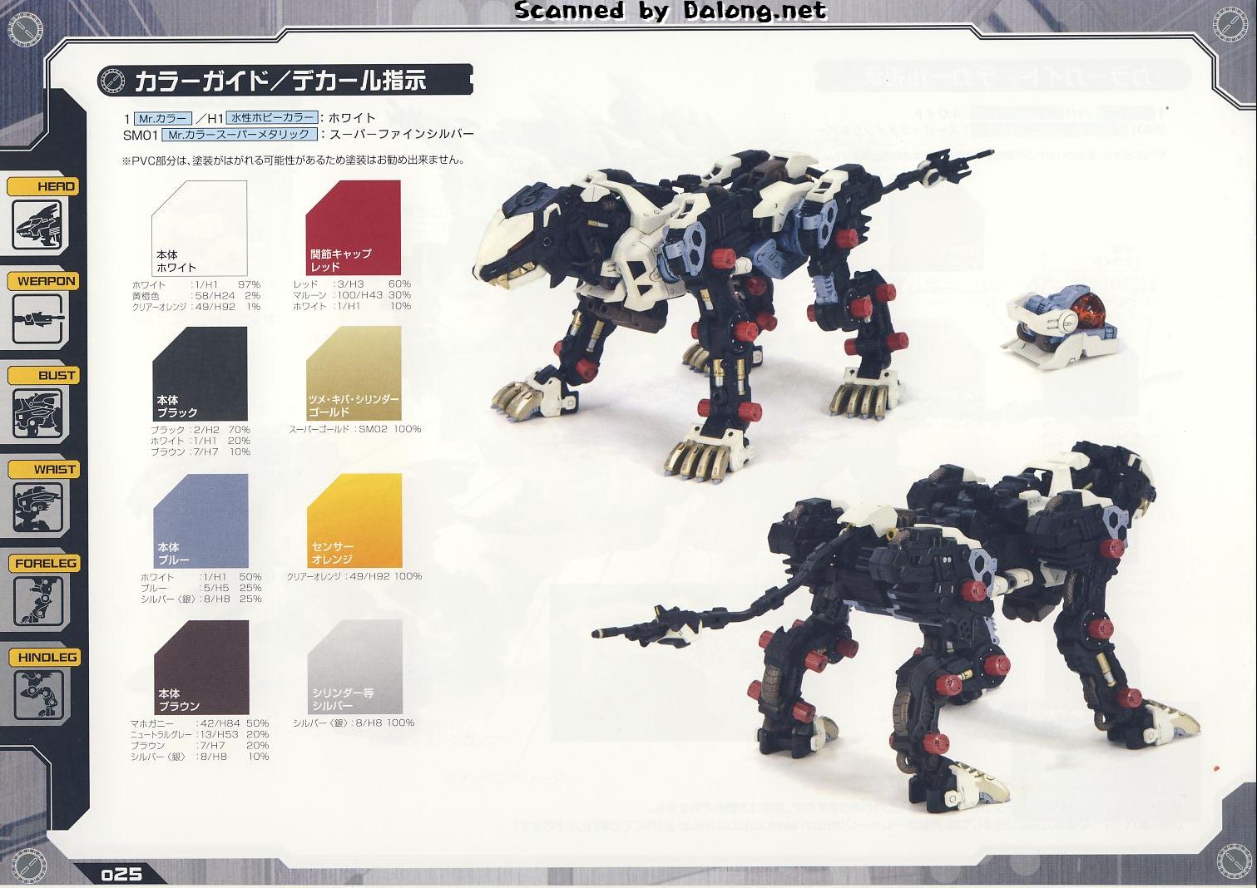The width and height of the screenshot is (1257, 888).
Task: Choose the センサー オレンジ swatch
Action: 355,521
